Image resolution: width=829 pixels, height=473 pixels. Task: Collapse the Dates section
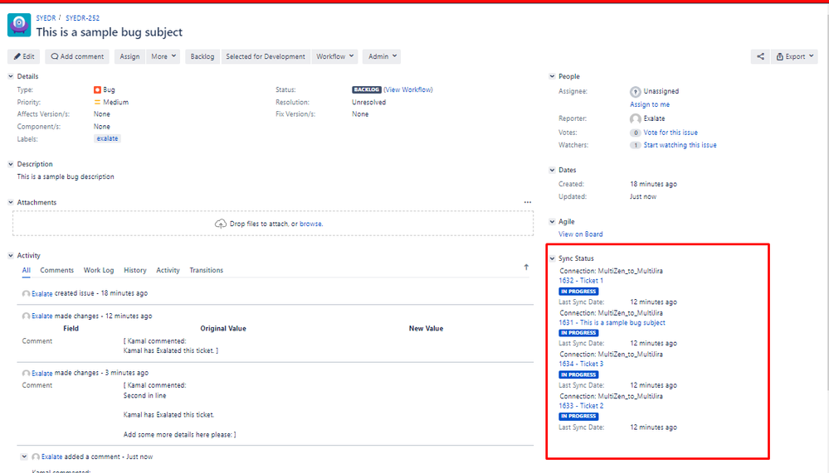point(552,170)
